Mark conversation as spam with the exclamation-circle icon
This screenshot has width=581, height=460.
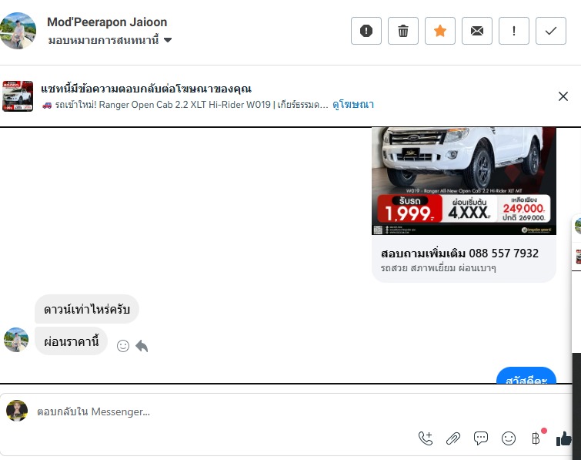[x=366, y=31]
